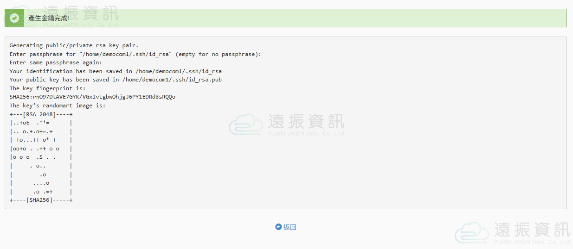Screen dimensions: 573x249
Task: Follow the 返回 link
Action: [x=290, y=227]
